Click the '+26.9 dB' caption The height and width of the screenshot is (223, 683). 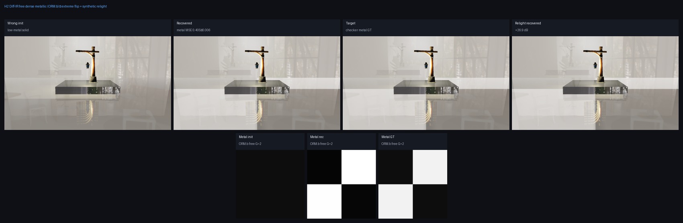521,30
